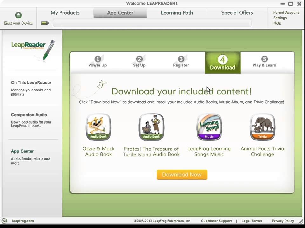
Task: Minimize the LeapFrog Connect window
Action: coord(283,4)
